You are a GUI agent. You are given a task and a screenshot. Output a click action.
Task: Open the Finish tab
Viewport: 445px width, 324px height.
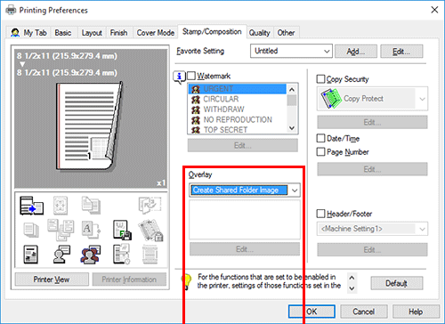tap(118, 33)
